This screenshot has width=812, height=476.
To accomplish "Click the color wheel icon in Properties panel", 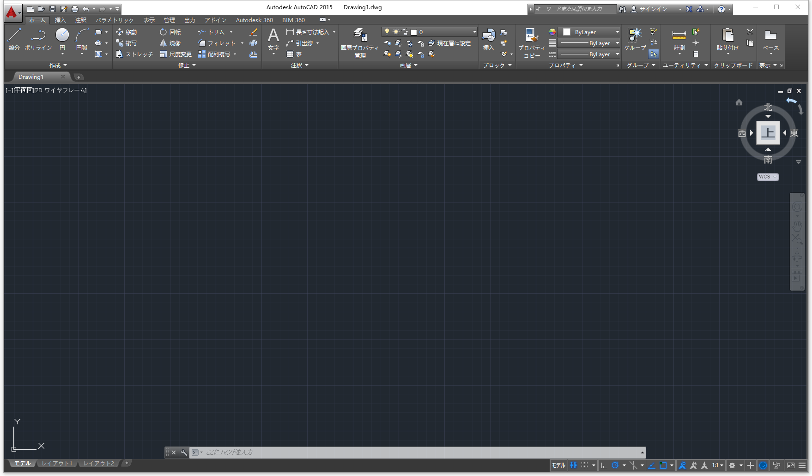I will [552, 32].
